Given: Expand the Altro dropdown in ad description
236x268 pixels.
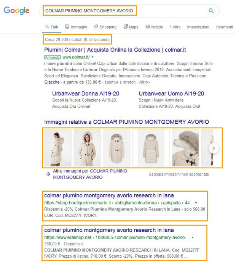Looking at the screenshot, I should pos(145,82).
